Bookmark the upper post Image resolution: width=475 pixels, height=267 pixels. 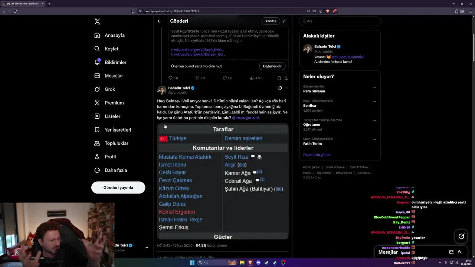coord(279,78)
